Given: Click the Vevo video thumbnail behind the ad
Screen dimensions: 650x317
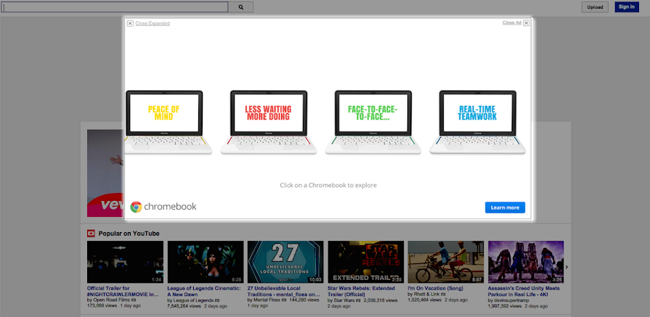Looking at the screenshot, I should pos(105,173).
